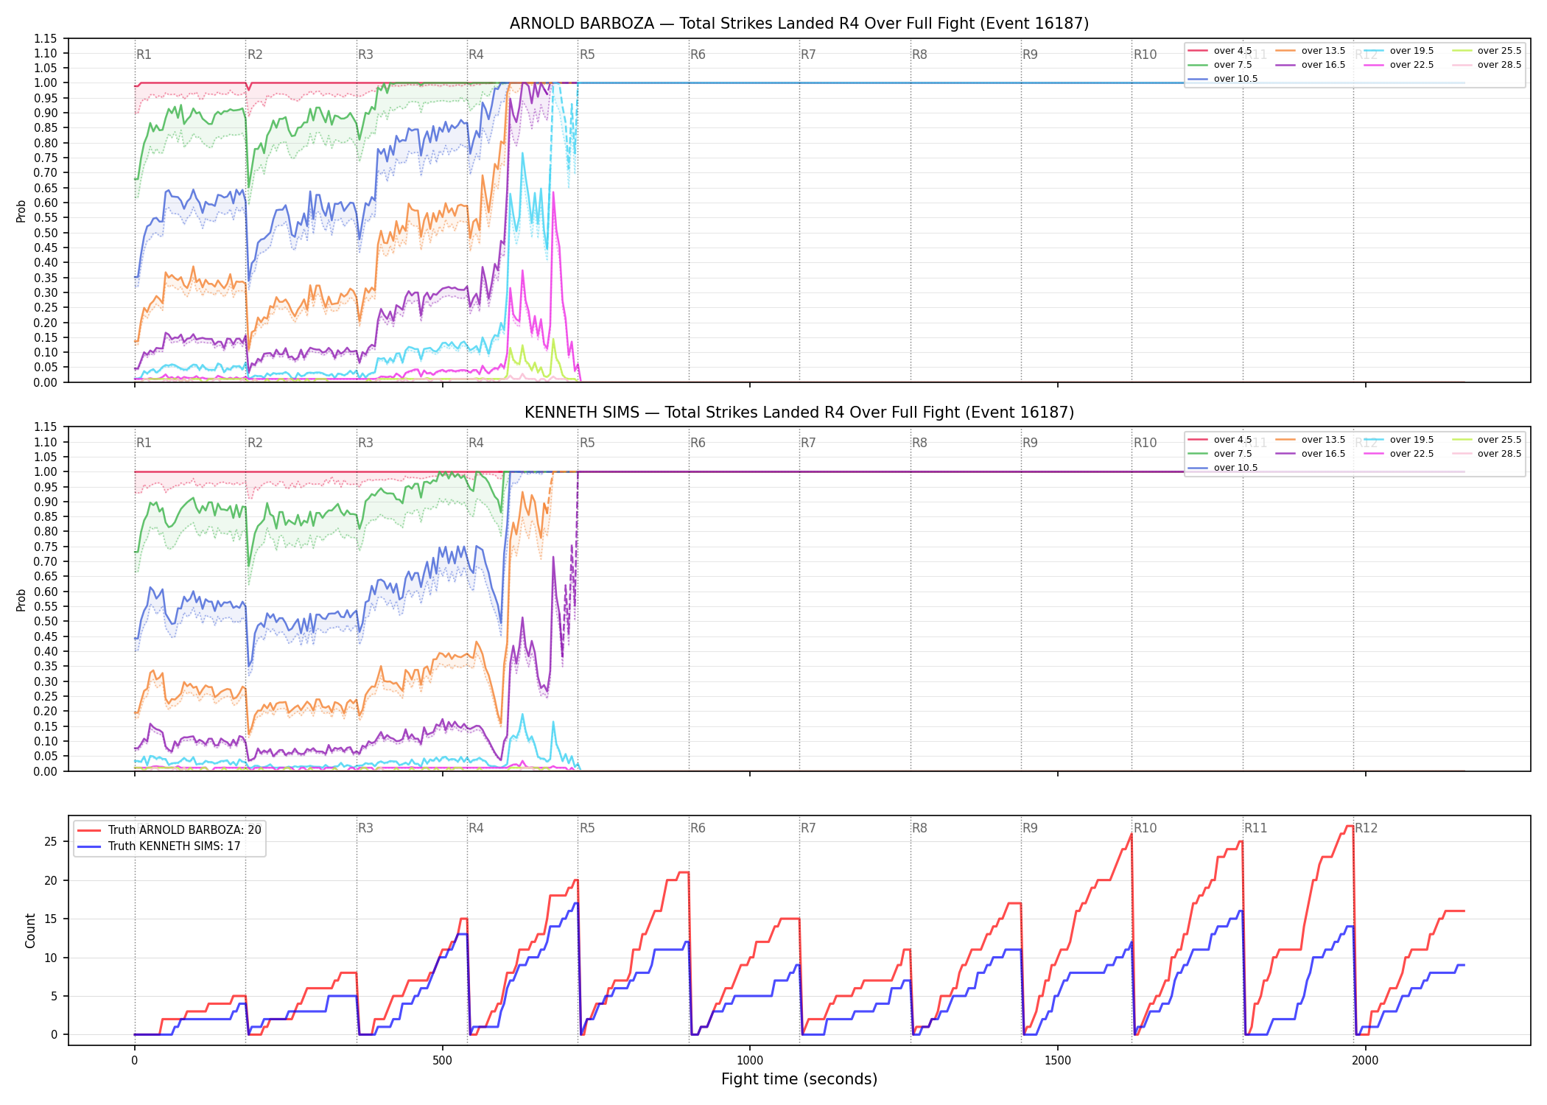This screenshot has height=1105, width=1547.
Task: Click round marker R1 in Barboza chart
Action: (144, 55)
